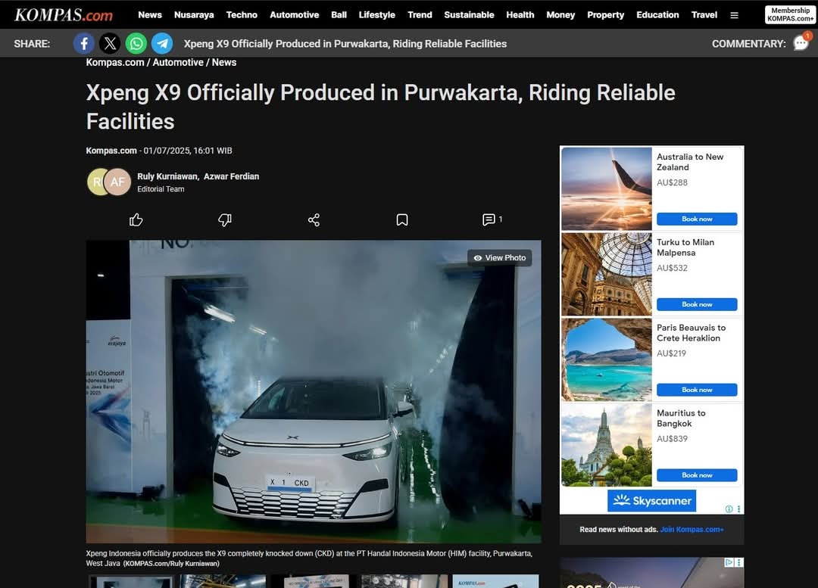Go to the Ball section

pos(339,15)
